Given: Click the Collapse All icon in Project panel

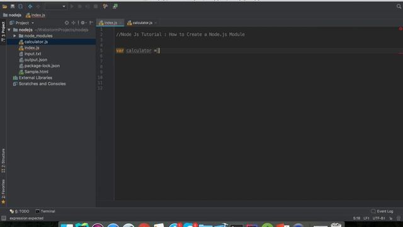Looking at the screenshot, I should coord(74,23).
